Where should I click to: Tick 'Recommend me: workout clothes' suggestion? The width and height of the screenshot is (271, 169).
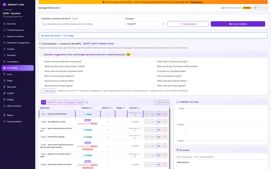42,81
